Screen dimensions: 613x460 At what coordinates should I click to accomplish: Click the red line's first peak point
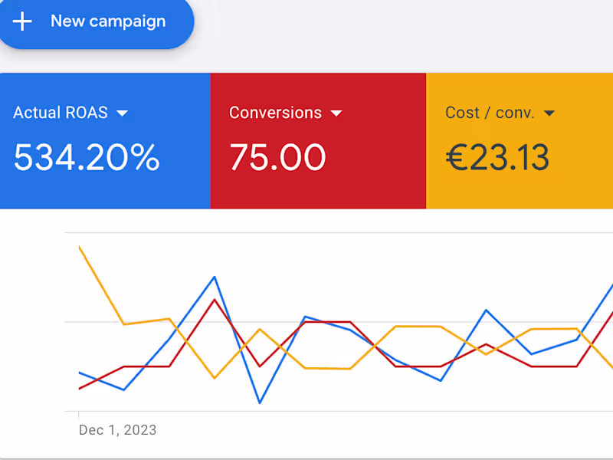[215, 299]
